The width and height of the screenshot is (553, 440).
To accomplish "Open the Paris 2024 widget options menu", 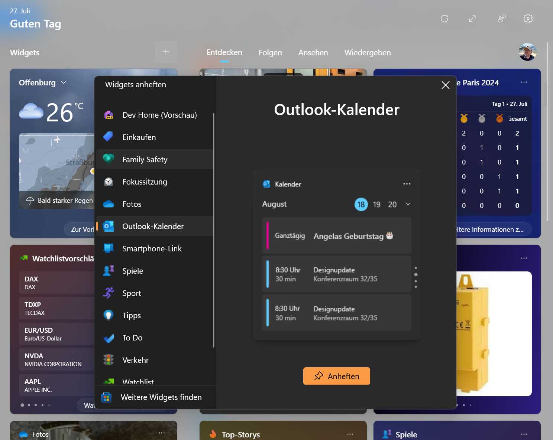I will (524, 82).
